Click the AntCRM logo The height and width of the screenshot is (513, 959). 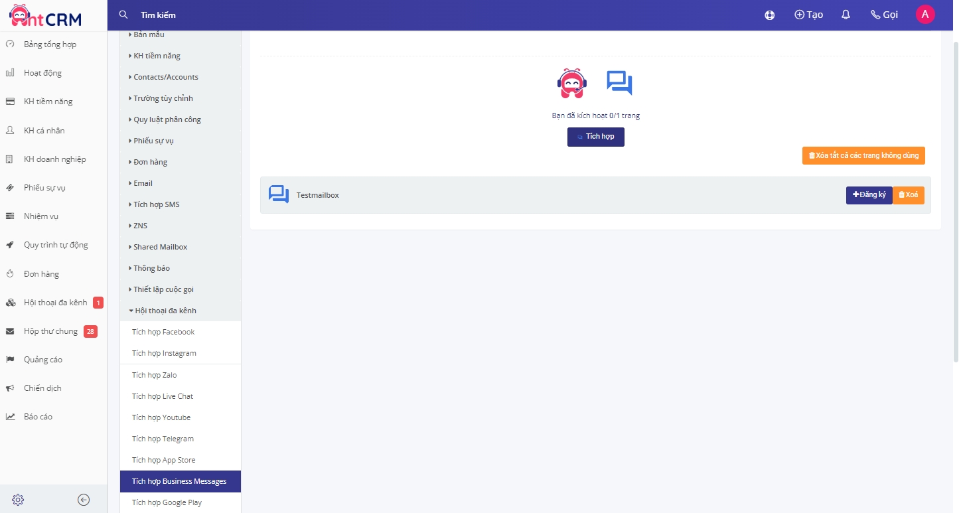pyautogui.click(x=45, y=16)
